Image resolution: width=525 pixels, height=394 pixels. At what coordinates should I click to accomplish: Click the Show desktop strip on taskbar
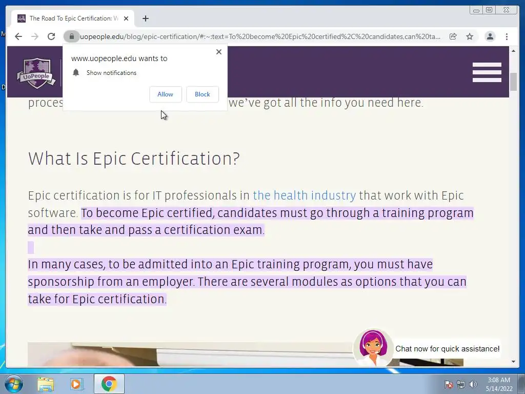(521, 384)
